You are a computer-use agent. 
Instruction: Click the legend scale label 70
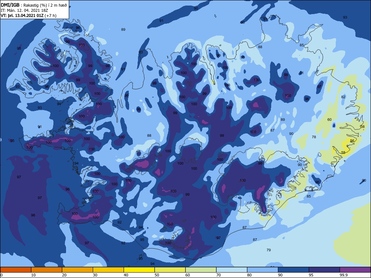coord(219,275)
